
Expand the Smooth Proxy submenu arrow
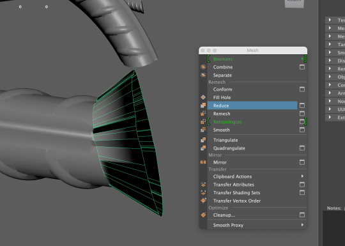tap(302, 225)
